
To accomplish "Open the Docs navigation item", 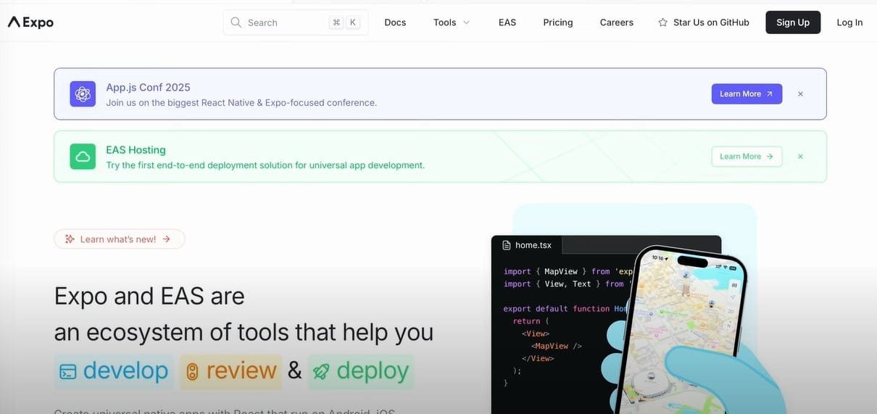I will pyautogui.click(x=395, y=22).
